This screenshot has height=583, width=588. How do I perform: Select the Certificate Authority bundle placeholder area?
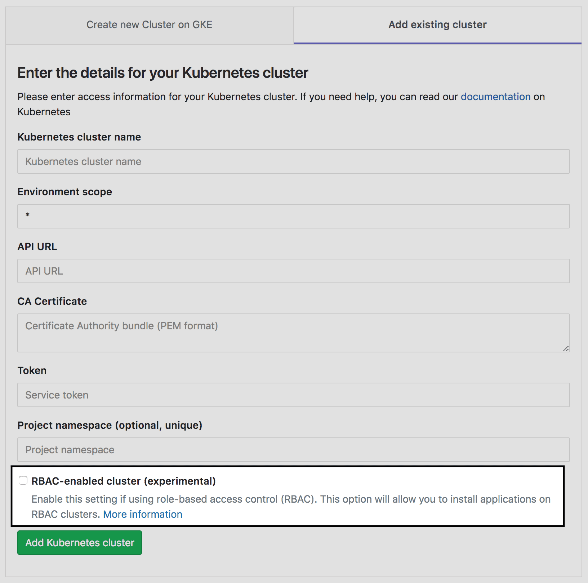(x=121, y=326)
